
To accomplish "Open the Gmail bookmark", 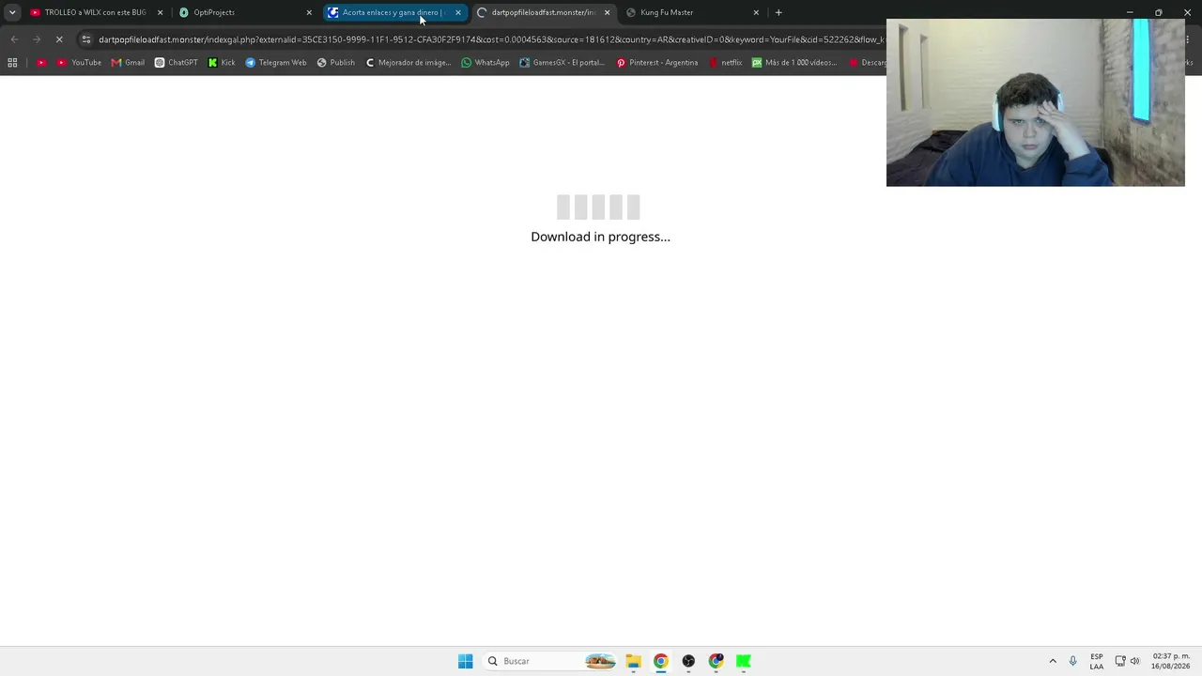I will coord(128,63).
